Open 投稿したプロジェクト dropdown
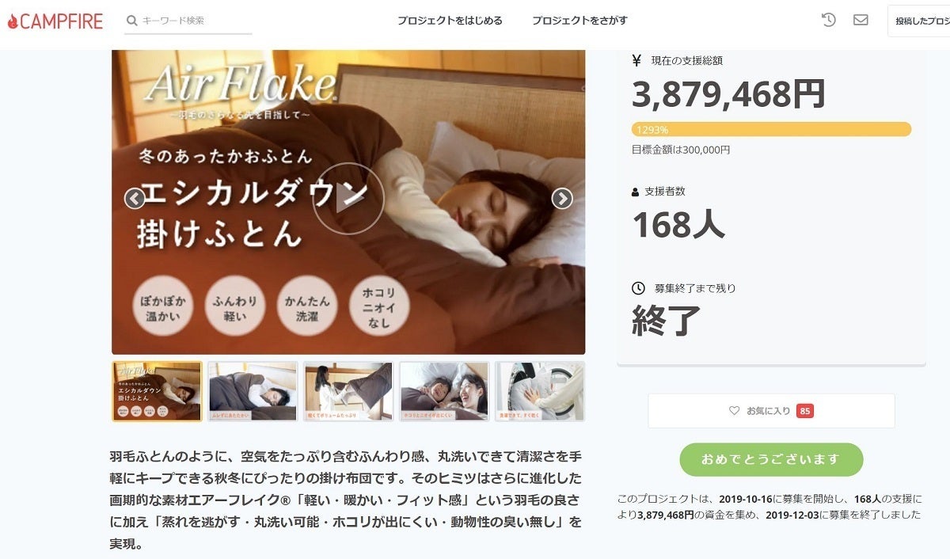Image resolution: width=950 pixels, height=559 pixels. (x=918, y=21)
